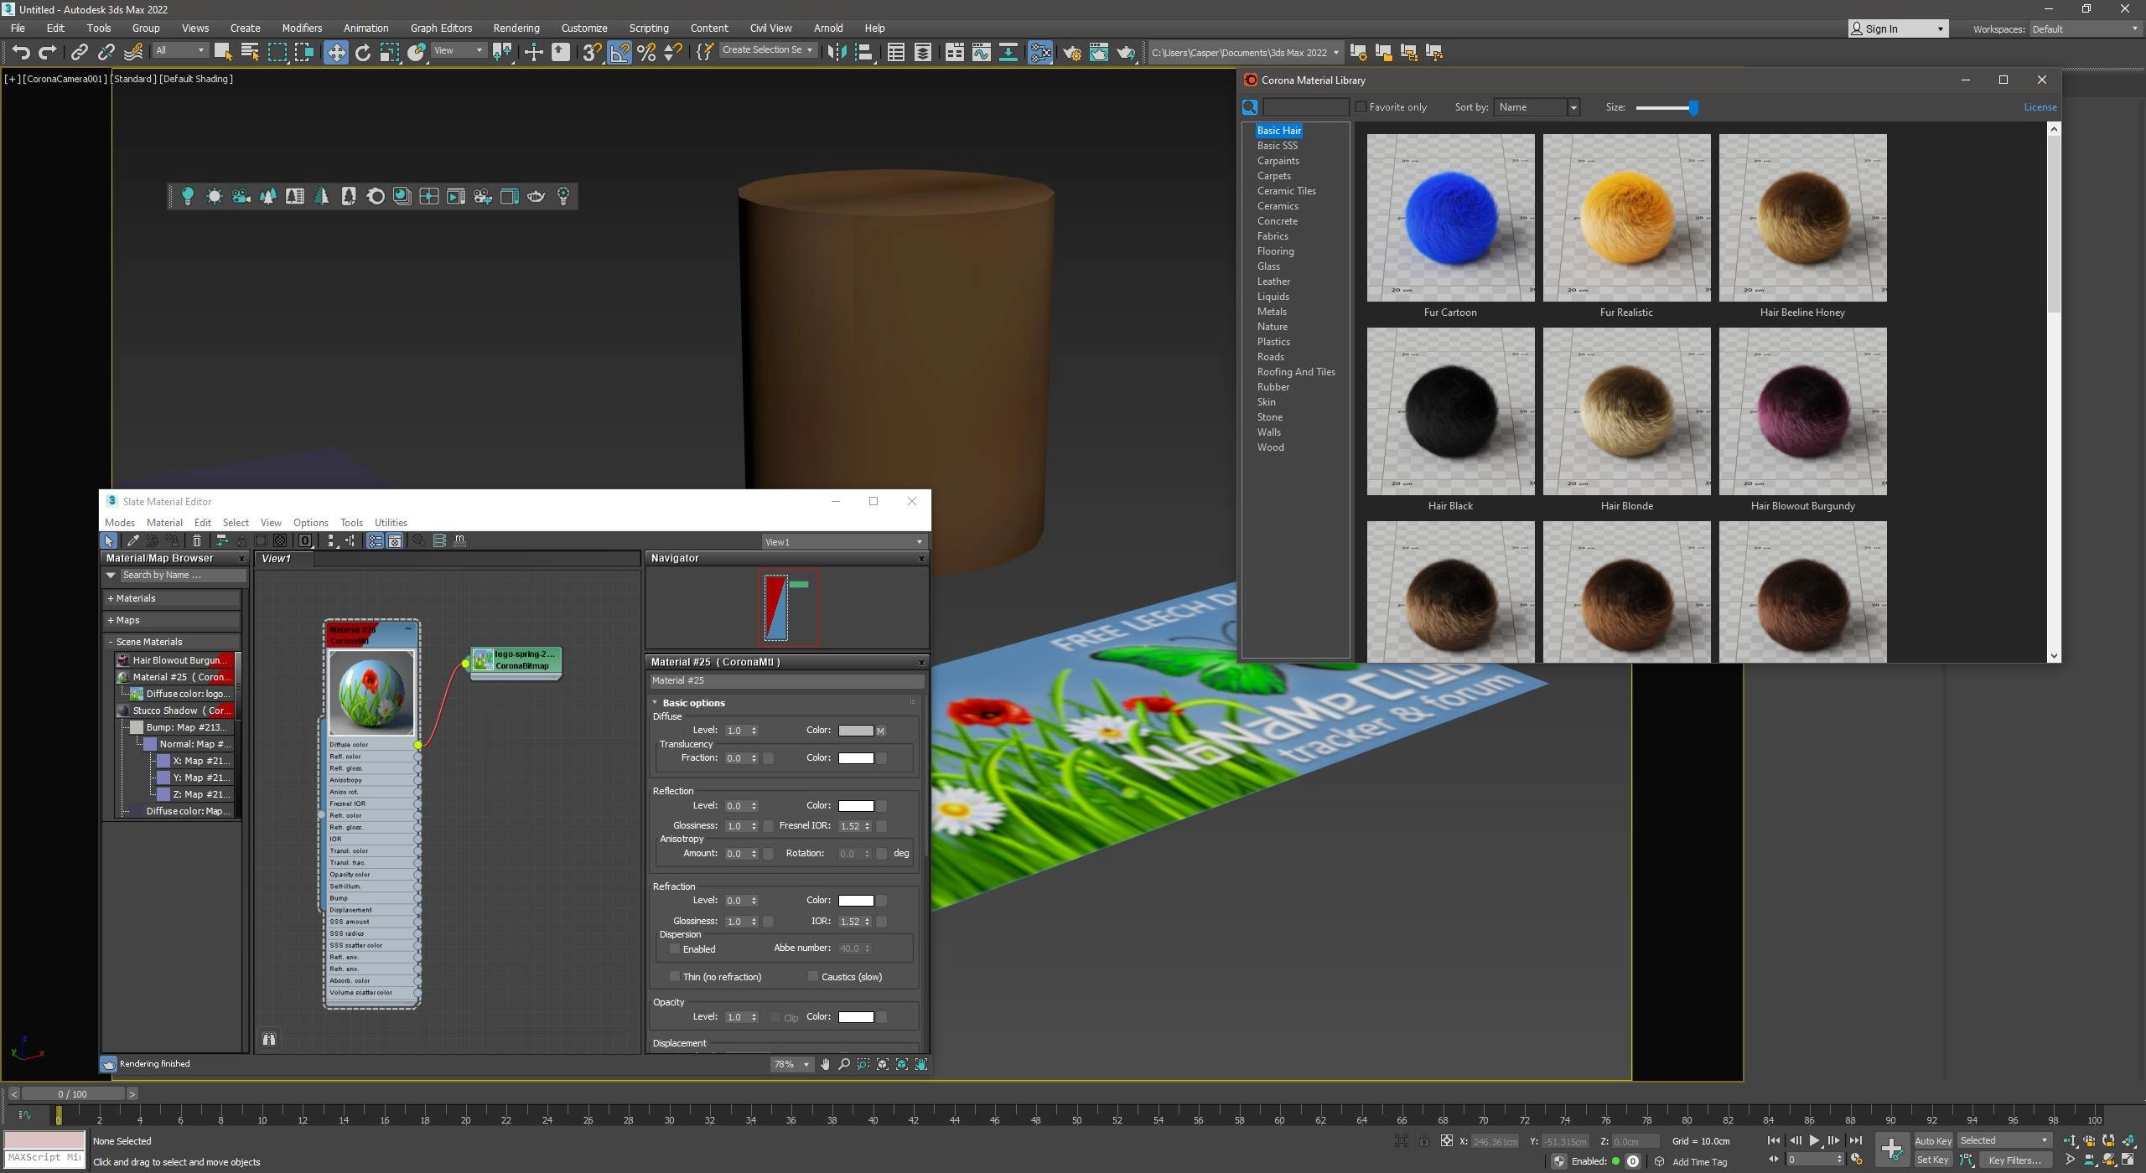Open Rendered Frame Window teapot icon
The height and width of the screenshot is (1173, 2146).
(1098, 52)
